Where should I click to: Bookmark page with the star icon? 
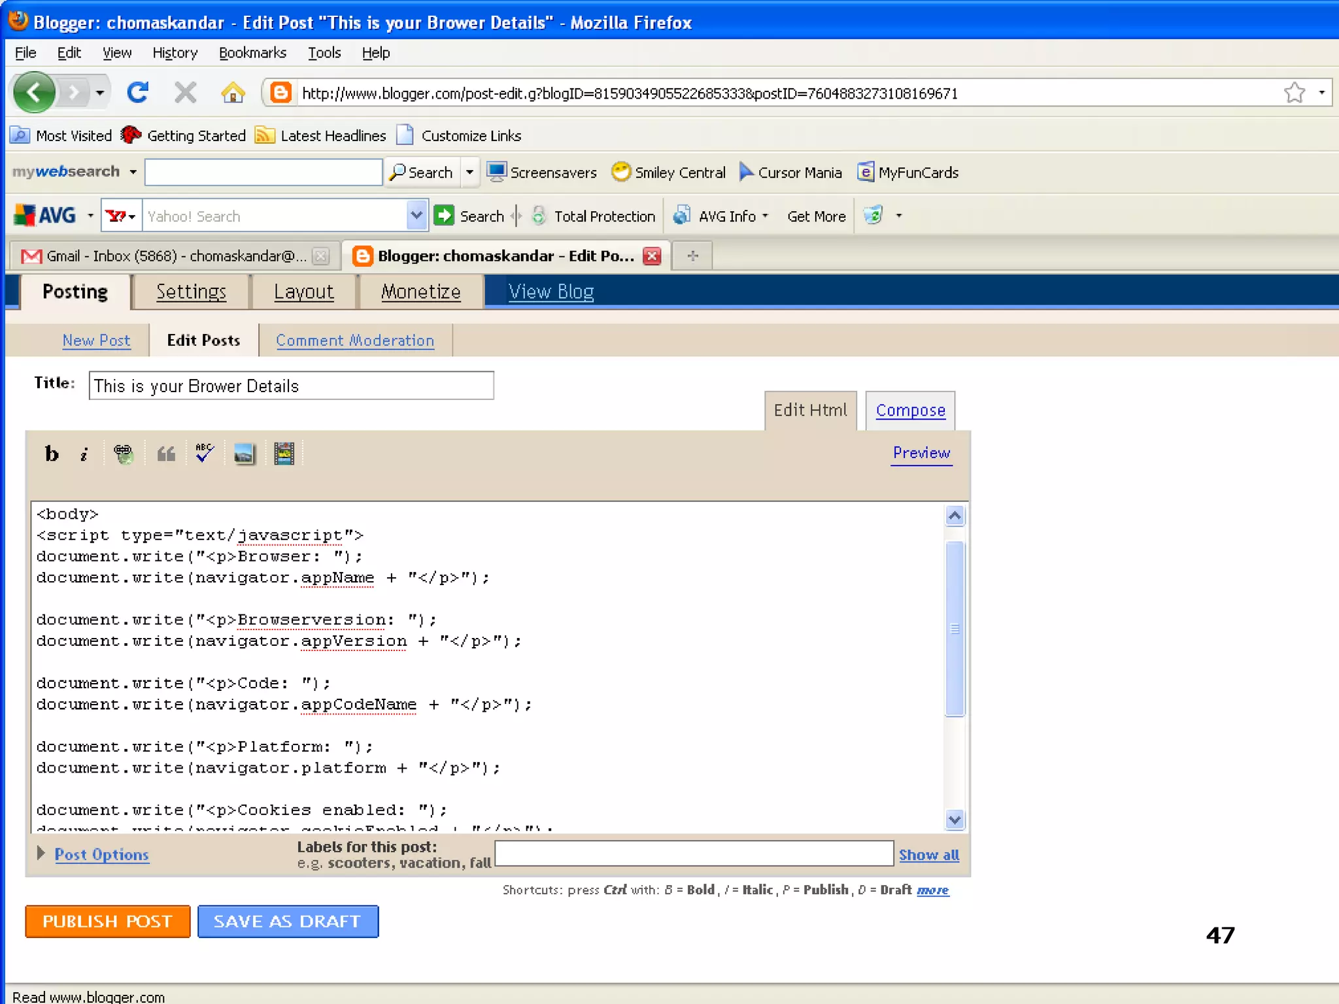1294,93
